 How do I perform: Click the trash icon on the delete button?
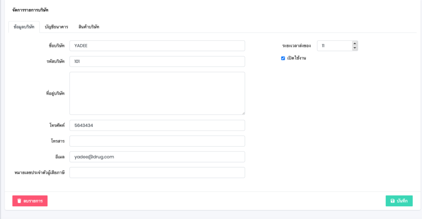pyautogui.click(x=19, y=201)
